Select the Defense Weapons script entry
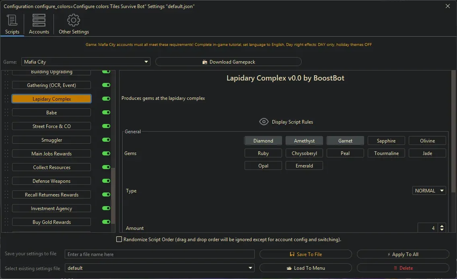 (x=51, y=181)
